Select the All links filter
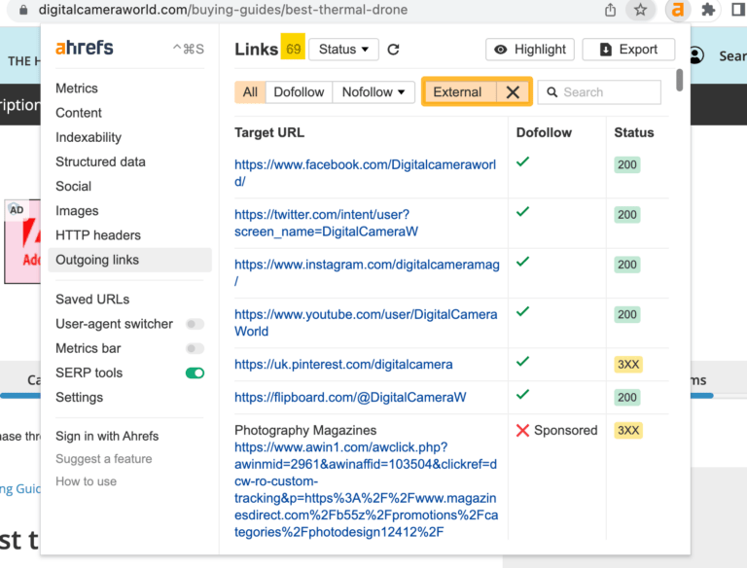This screenshot has height=568, width=747. coord(250,92)
